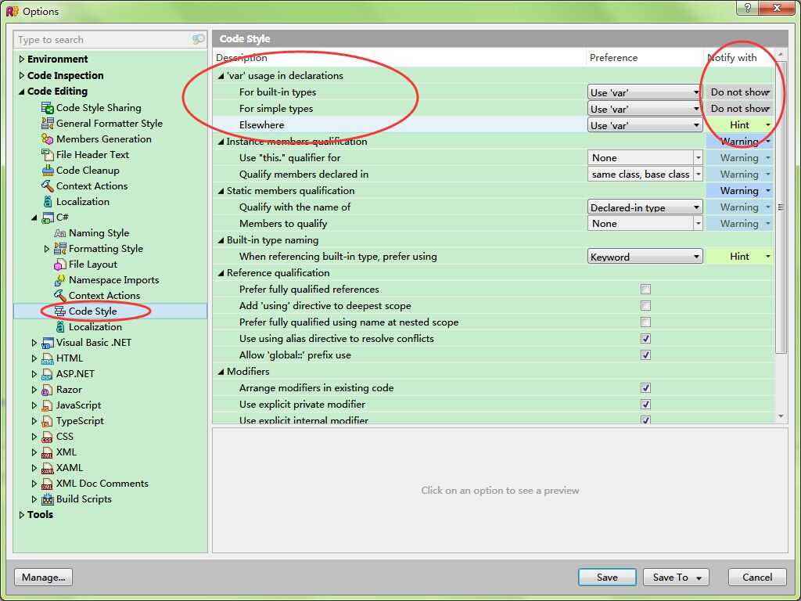Screen dimensions: 801x601
Task: Select the XML tree item
Action: pyautogui.click(x=66, y=452)
